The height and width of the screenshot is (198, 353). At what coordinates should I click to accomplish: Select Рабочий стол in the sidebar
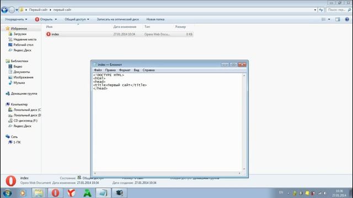coord(23,45)
